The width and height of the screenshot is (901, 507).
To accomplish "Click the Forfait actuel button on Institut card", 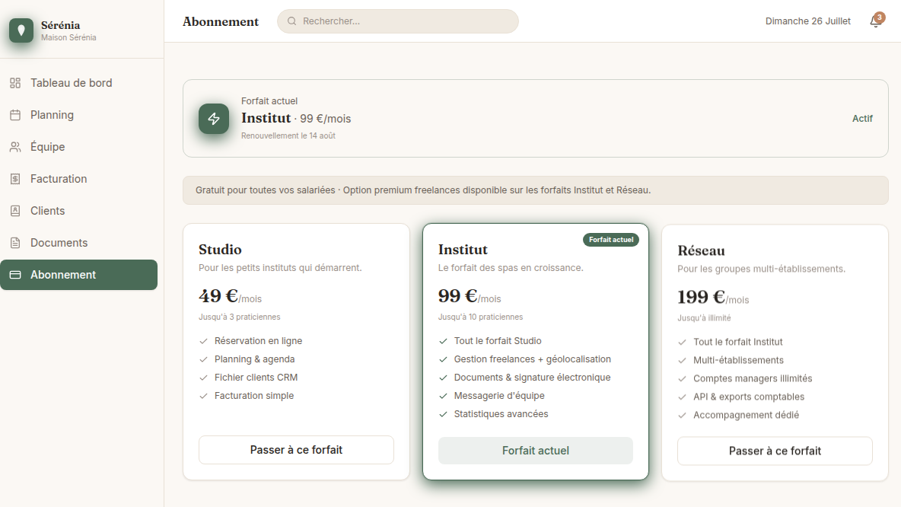I will pos(536,451).
